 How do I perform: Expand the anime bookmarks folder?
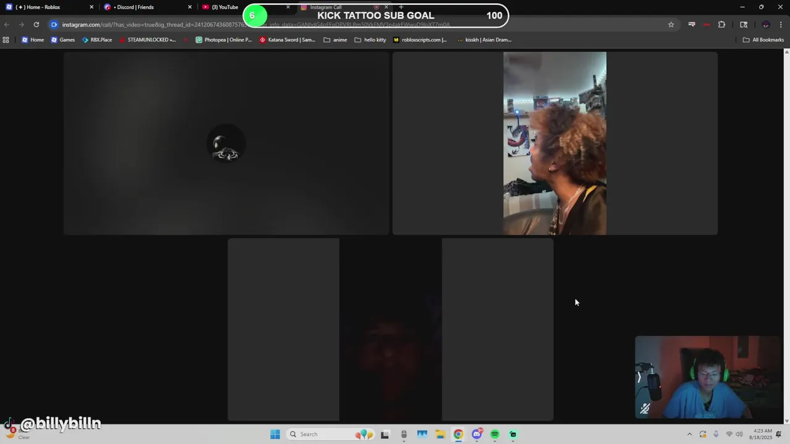(335, 40)
